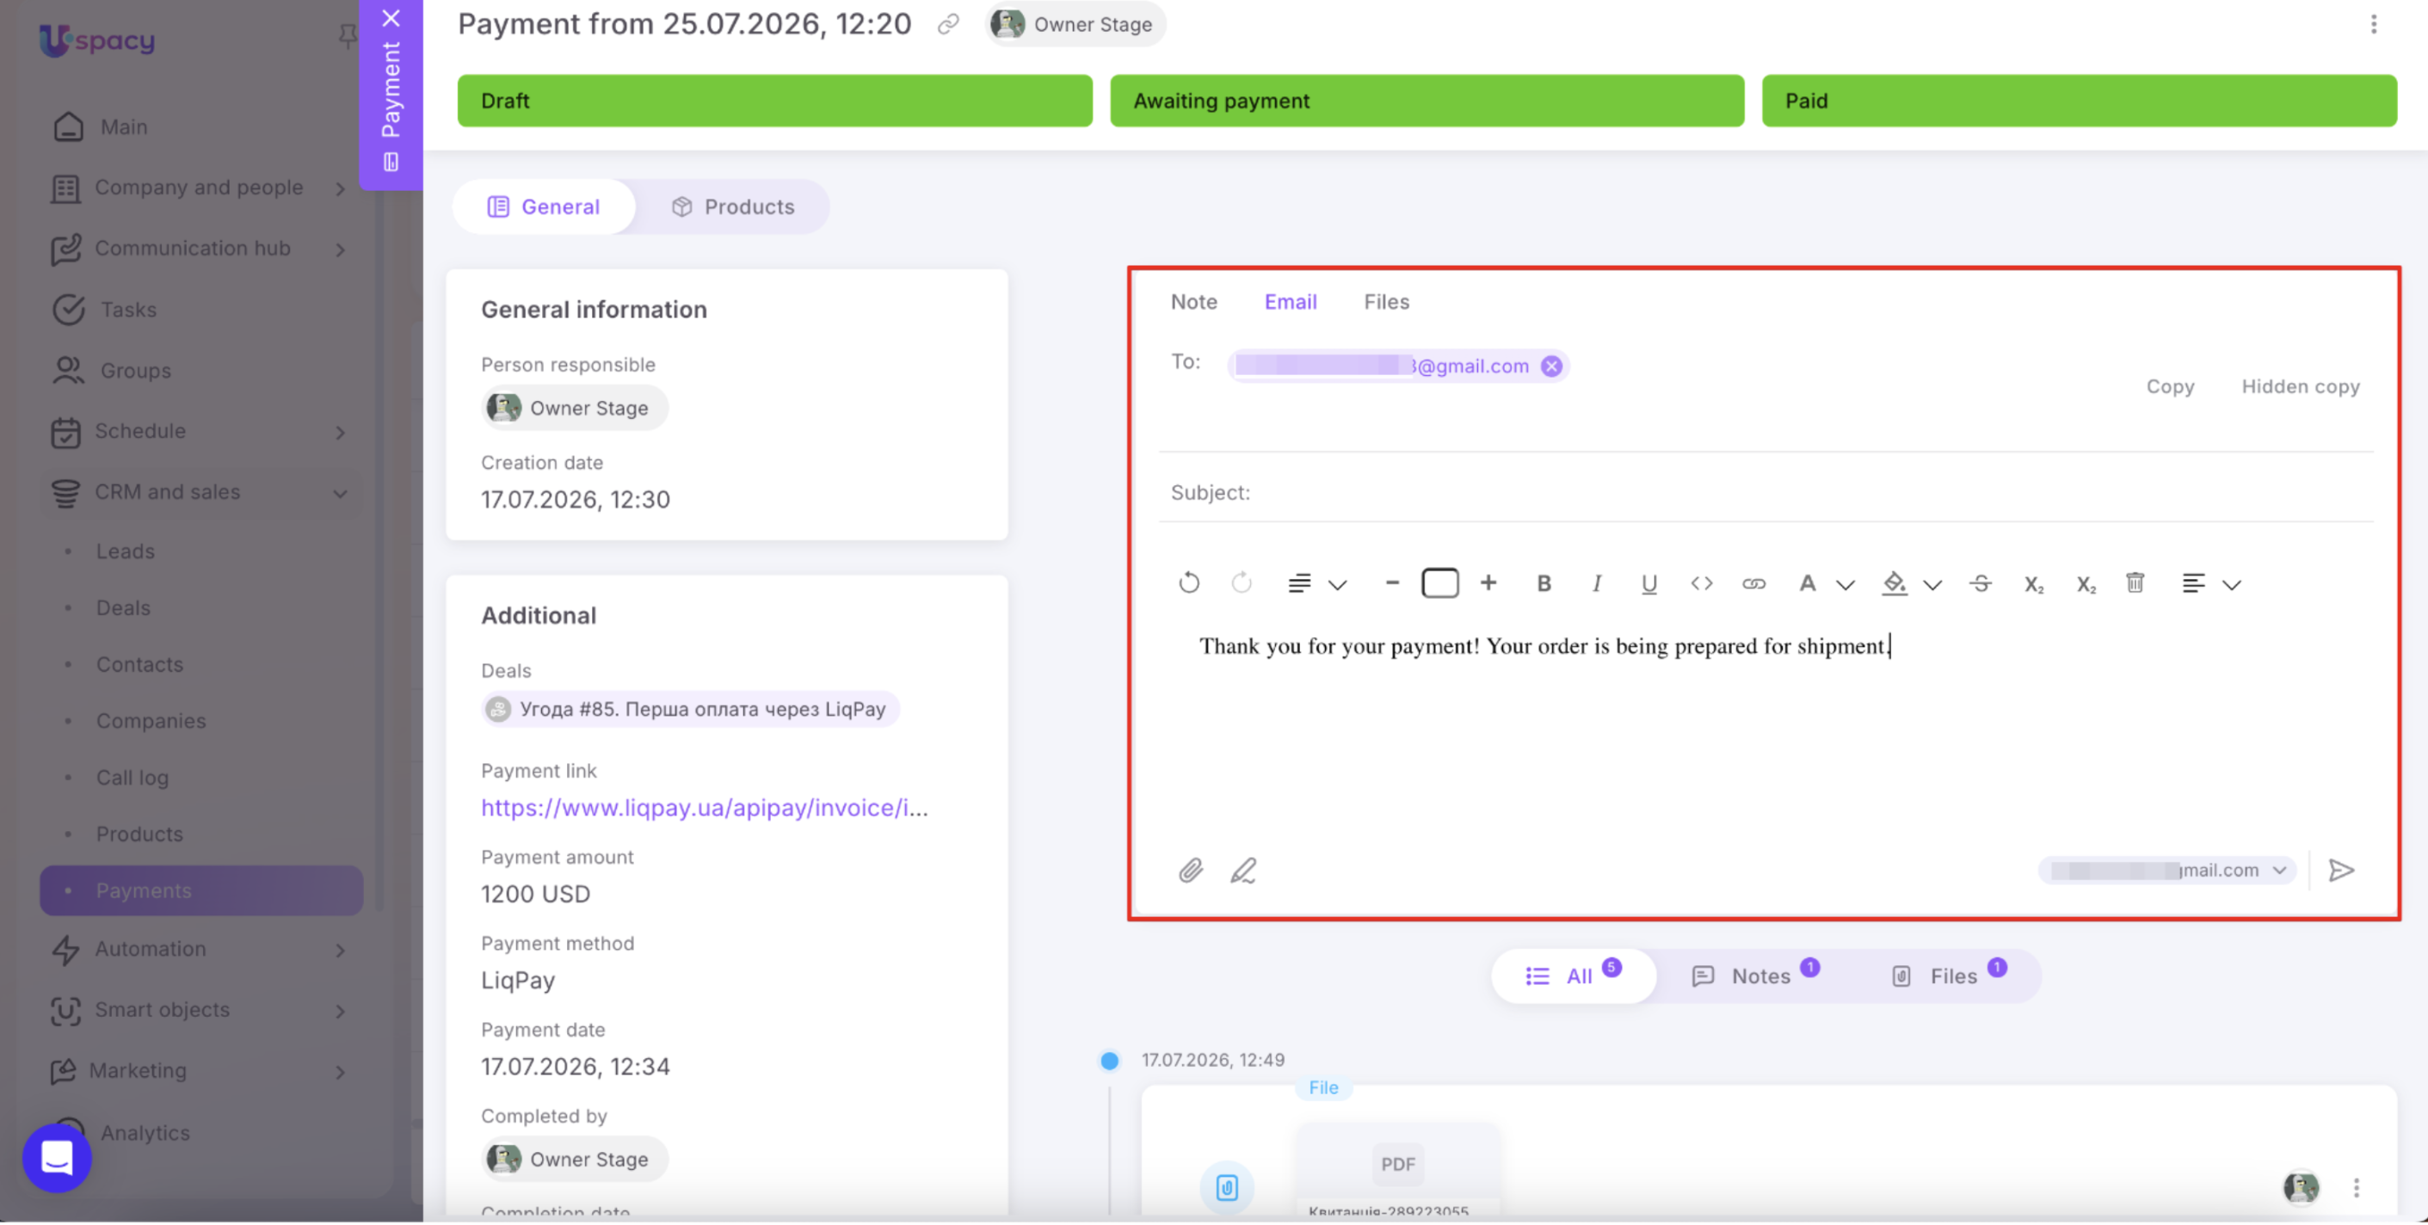Undo the last edit in the email editor

pyautogui.click(x=1188, y=583)
